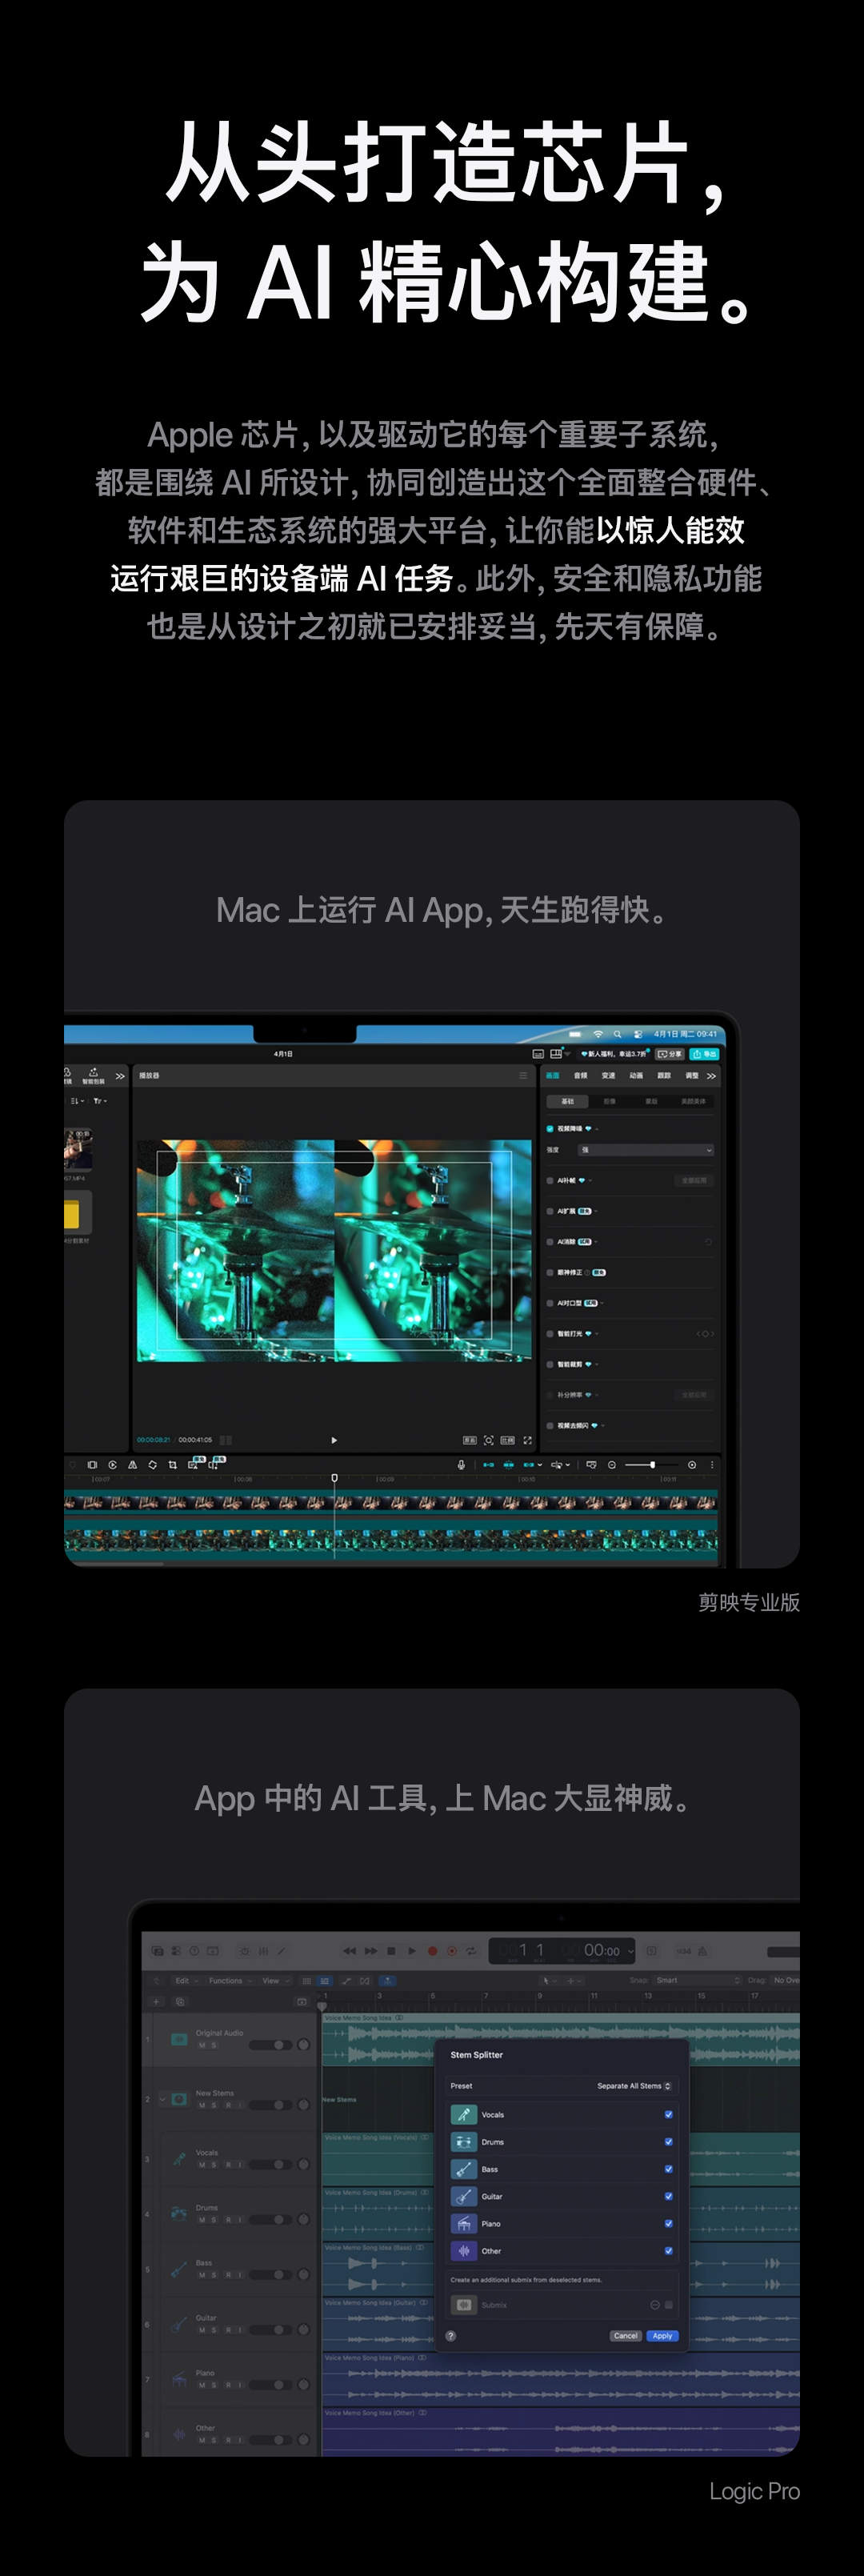Click the zoom-in plus icon on the 剪映 timeline
The image size is (864, 2576).
(x=692, y=1464)
